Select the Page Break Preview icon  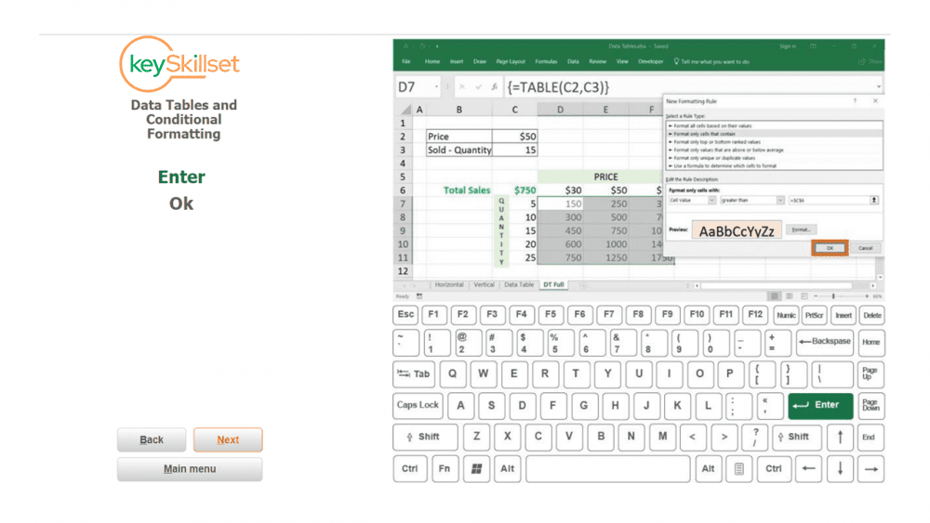click(x=804, y=296)
